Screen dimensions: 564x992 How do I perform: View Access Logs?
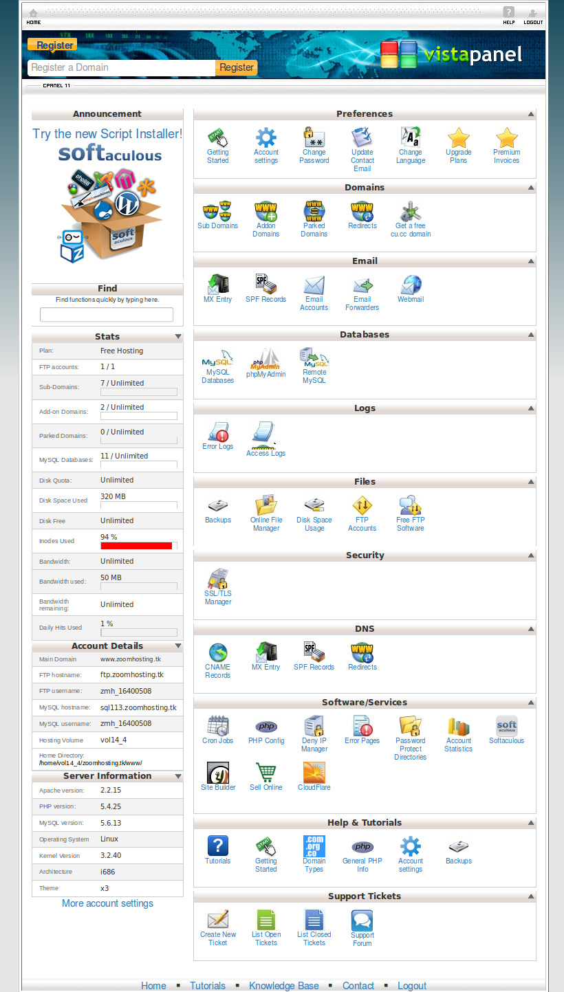tap(265, 439)
